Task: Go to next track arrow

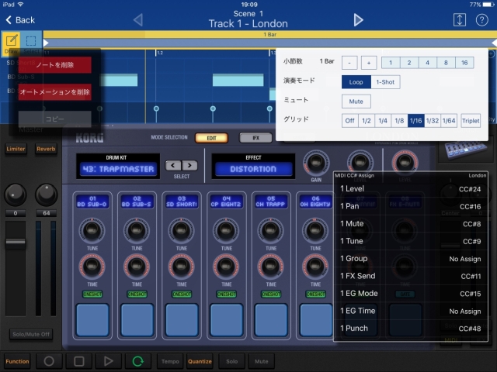Action: tap(358, 19)
